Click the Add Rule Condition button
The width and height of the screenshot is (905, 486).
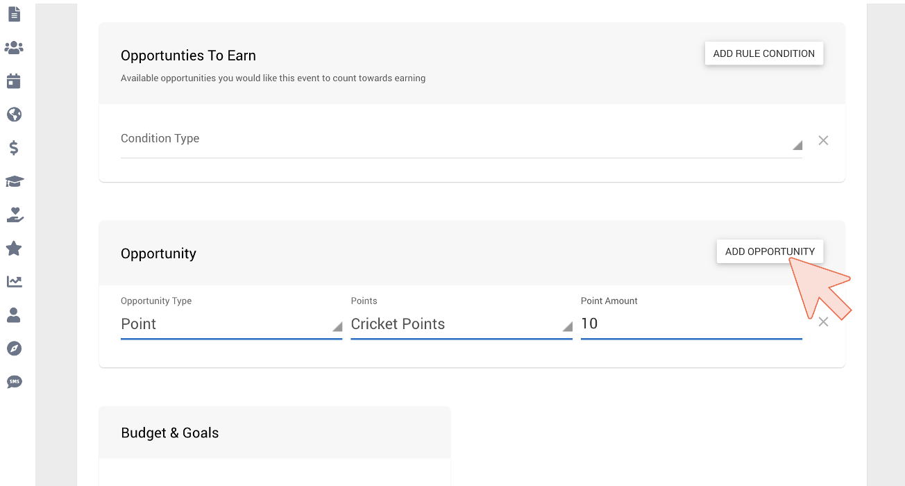[x=764, y=53]
